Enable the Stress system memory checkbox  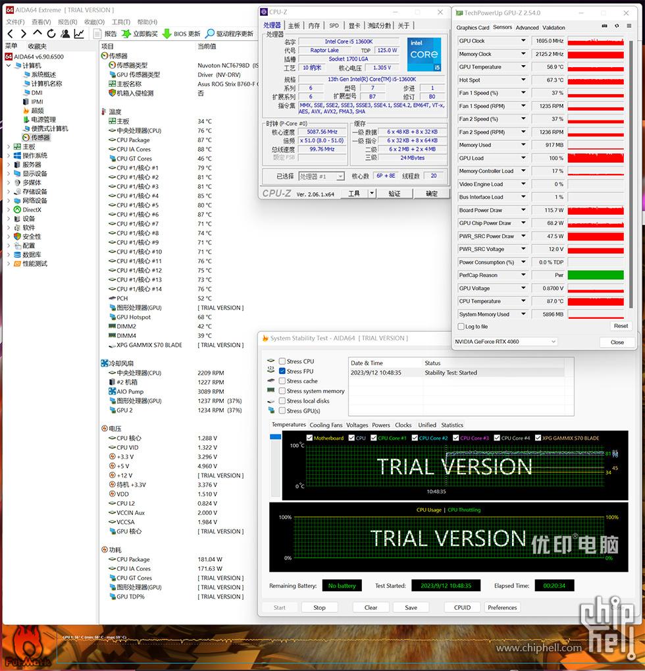click(282, 390)
